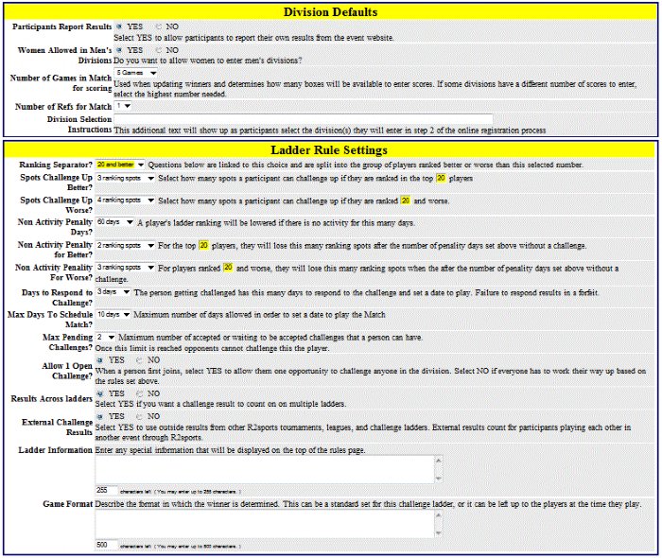The image size is (662, 558).
Task: Open the Number of Refs for Match dropdown
Action: point(123,106)
